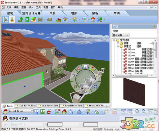Viewport: 159px width, 131px height.
Task: Click the footsteps walk icon on wheel
Action: (x=75, y=87)
